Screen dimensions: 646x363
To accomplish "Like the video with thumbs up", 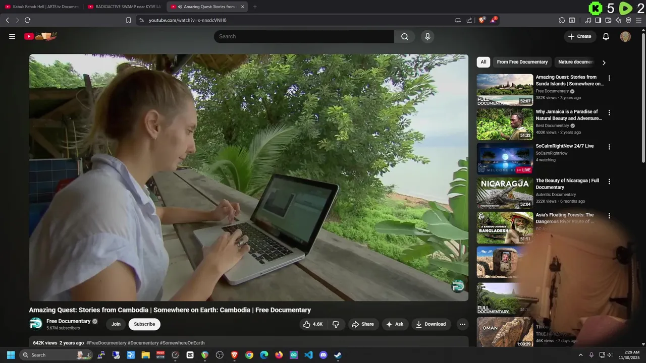I will (x=313, y=324).
